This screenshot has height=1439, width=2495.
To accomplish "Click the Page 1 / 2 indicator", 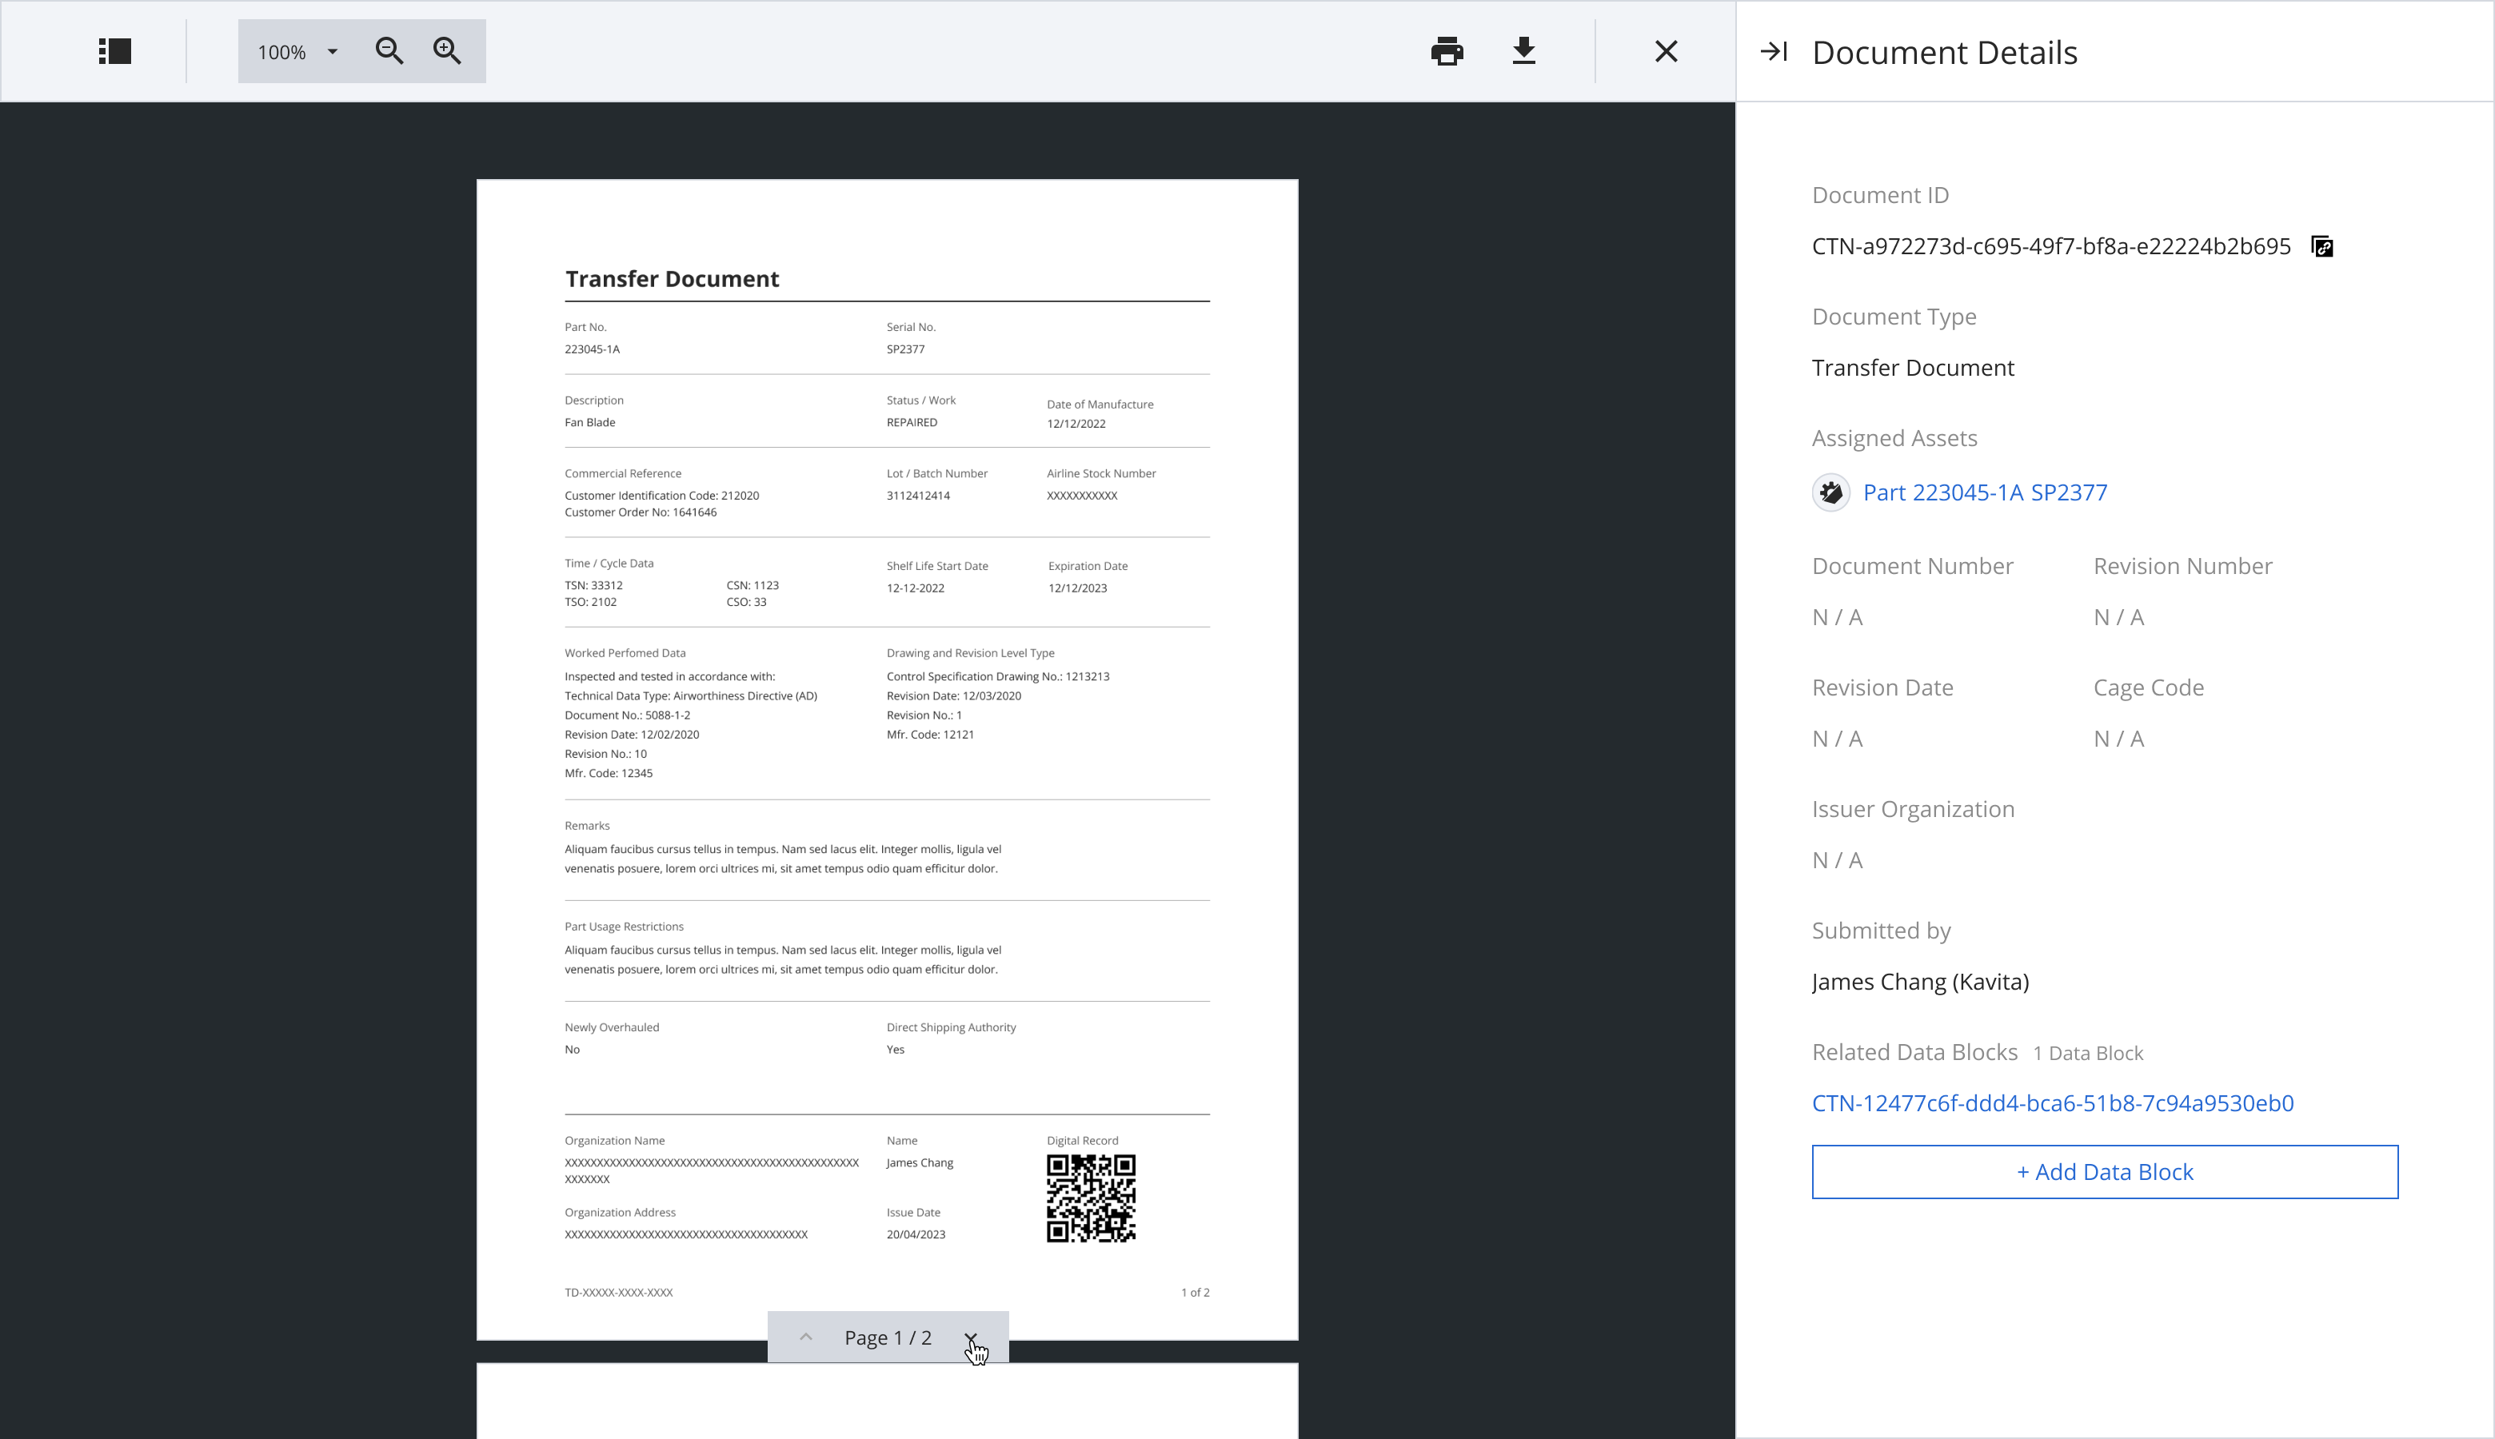I will point(888,1338).
